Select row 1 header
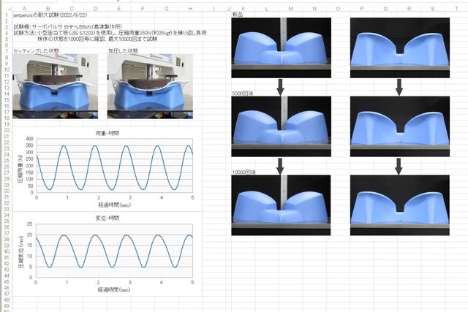This screenshot has width=468, height=312. [6, 15]
